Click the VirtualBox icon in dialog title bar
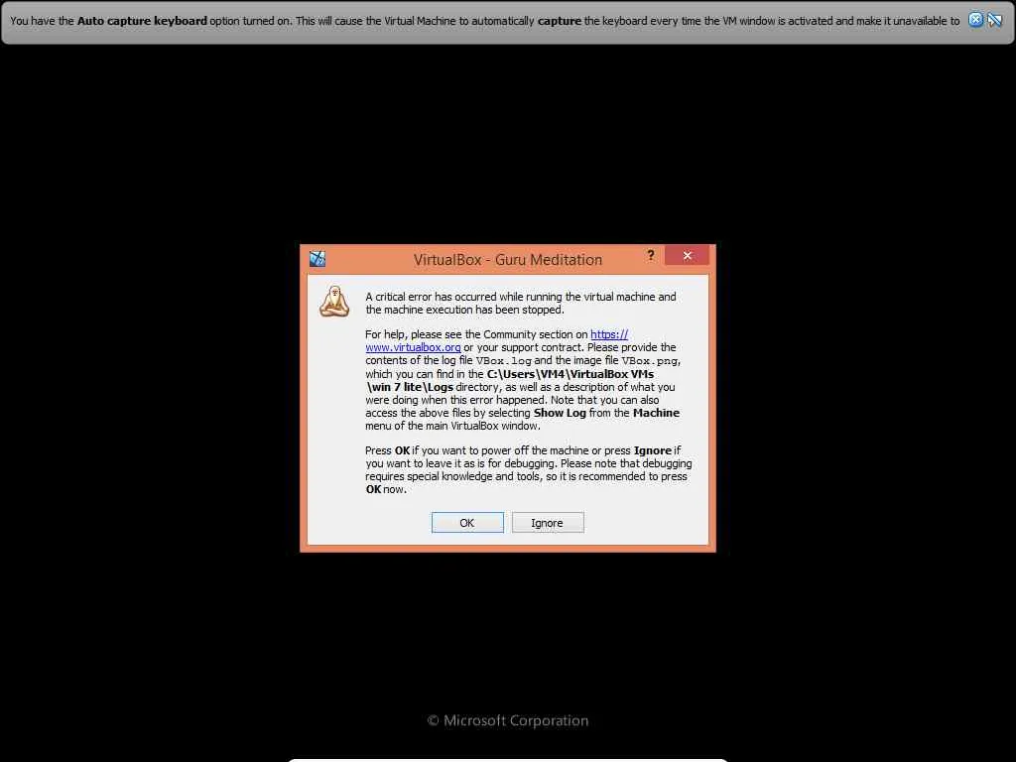1016x762 pixels. click(x=317, y=259)
